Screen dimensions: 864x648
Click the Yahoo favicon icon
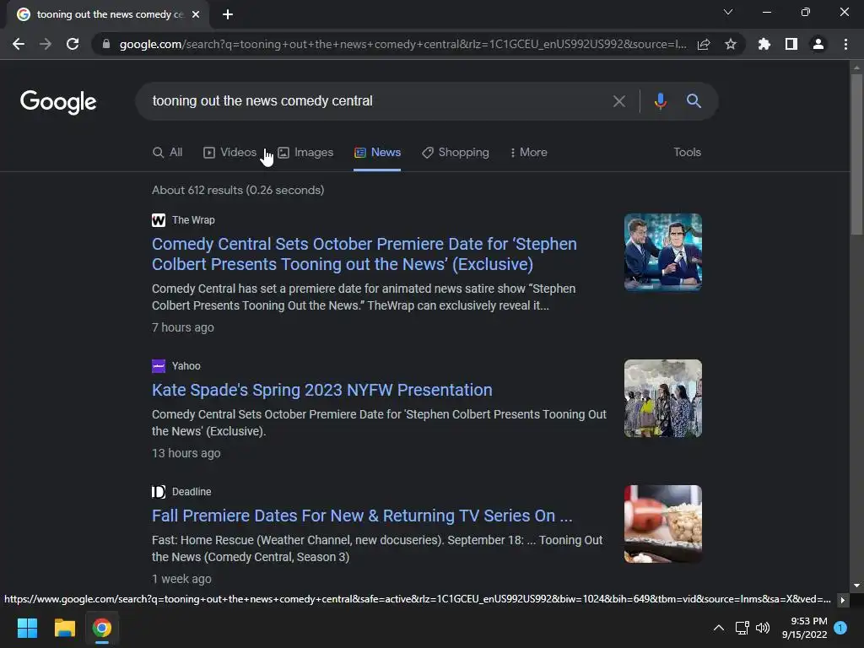tap(159, 366)
